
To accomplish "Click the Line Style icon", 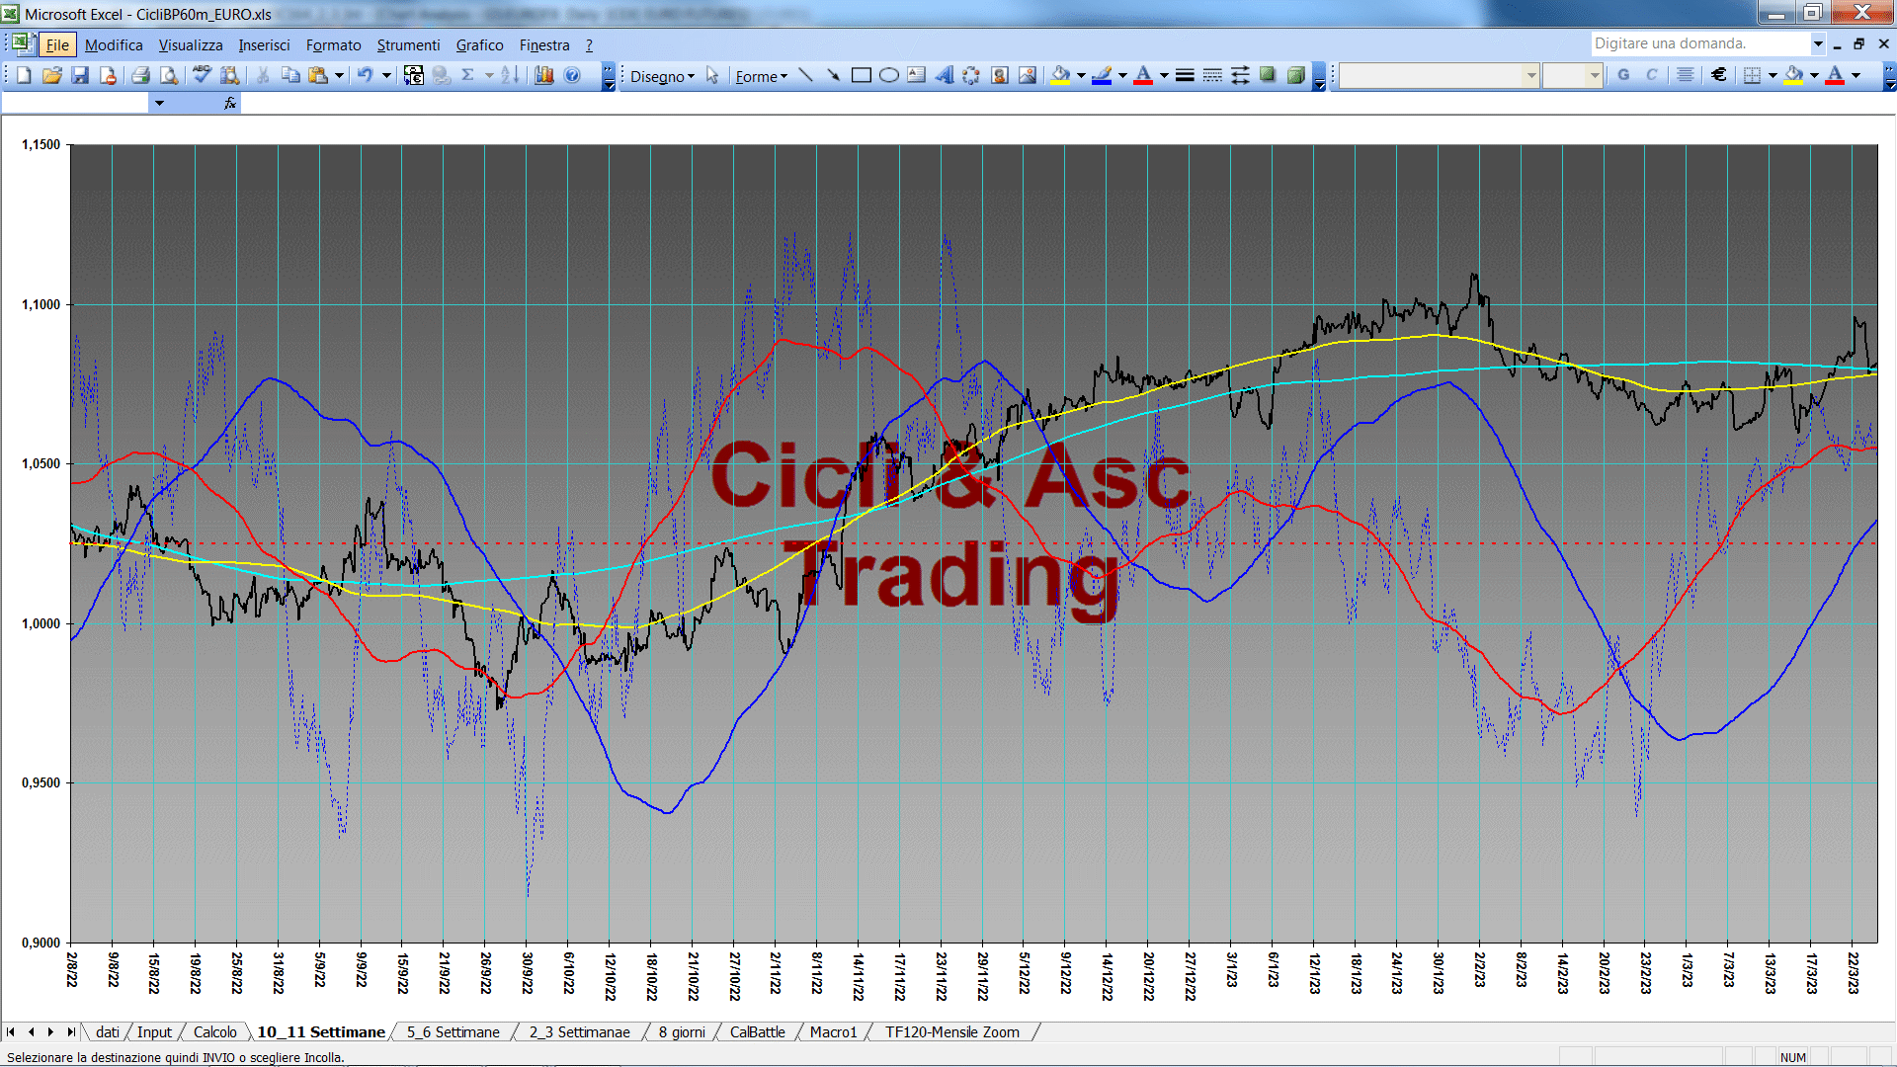I will coord(1185,76).
